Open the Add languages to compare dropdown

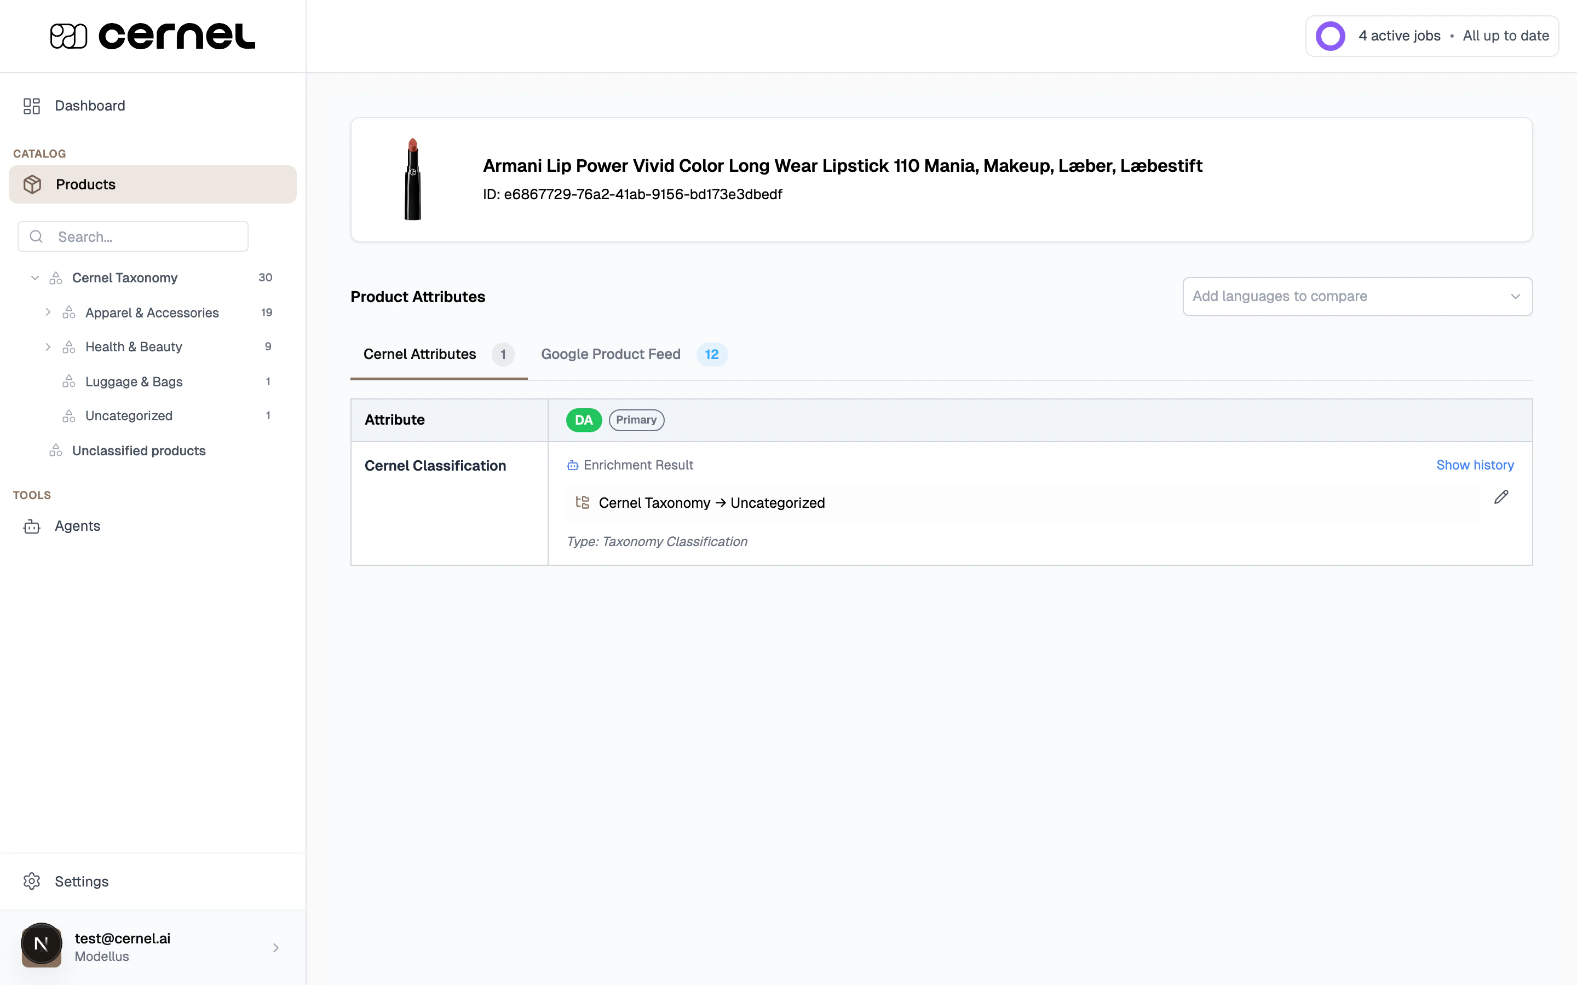[x=1356, y=297]
